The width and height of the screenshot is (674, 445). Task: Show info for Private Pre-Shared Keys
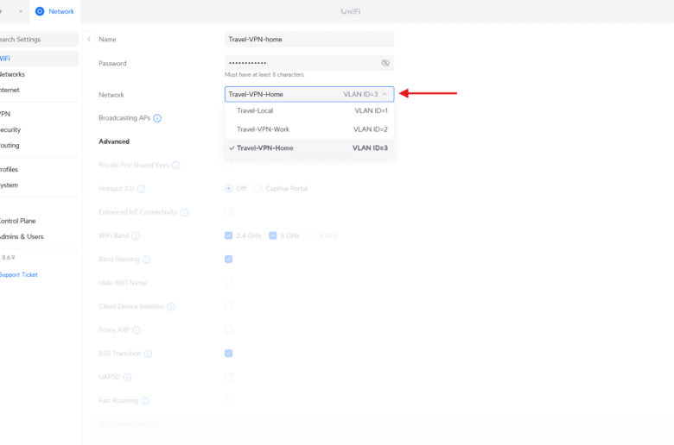pyautogui.click(x=175, y=166)
